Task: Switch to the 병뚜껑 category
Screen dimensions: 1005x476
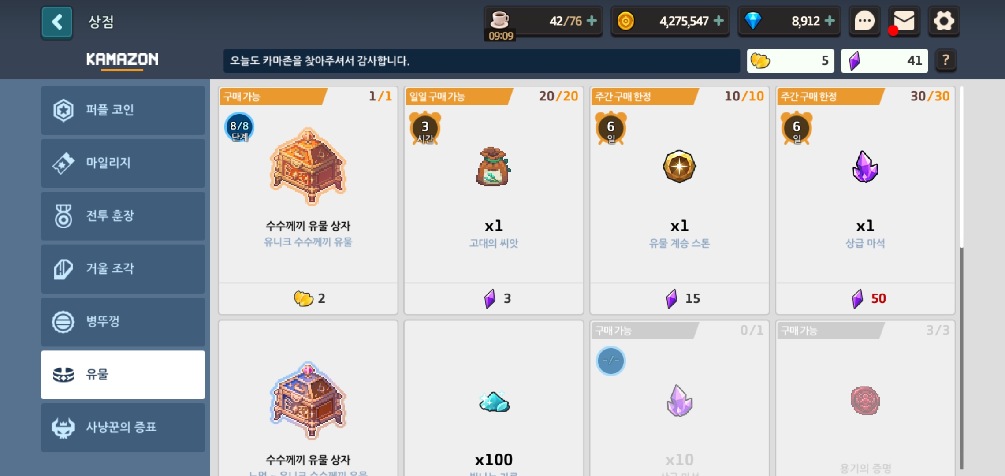Action: pyautogui.click(x=123, y=322)
